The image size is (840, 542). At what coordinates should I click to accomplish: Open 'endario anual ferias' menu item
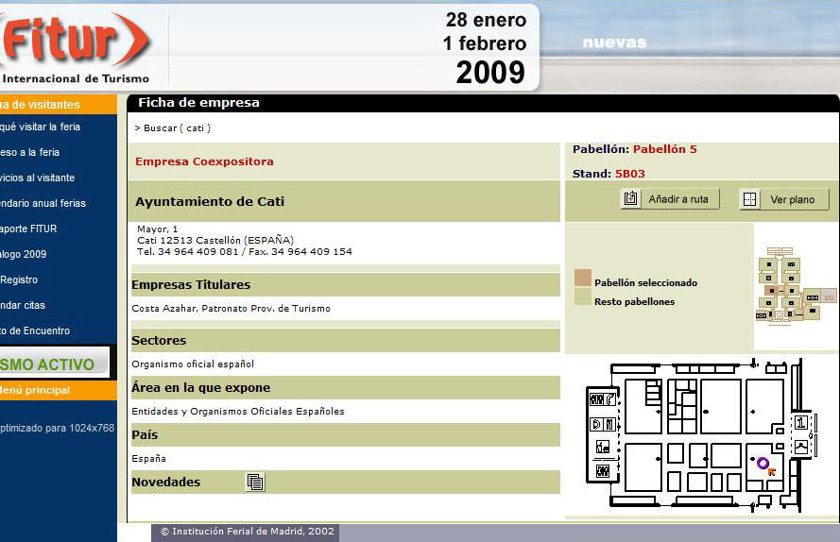43,204
